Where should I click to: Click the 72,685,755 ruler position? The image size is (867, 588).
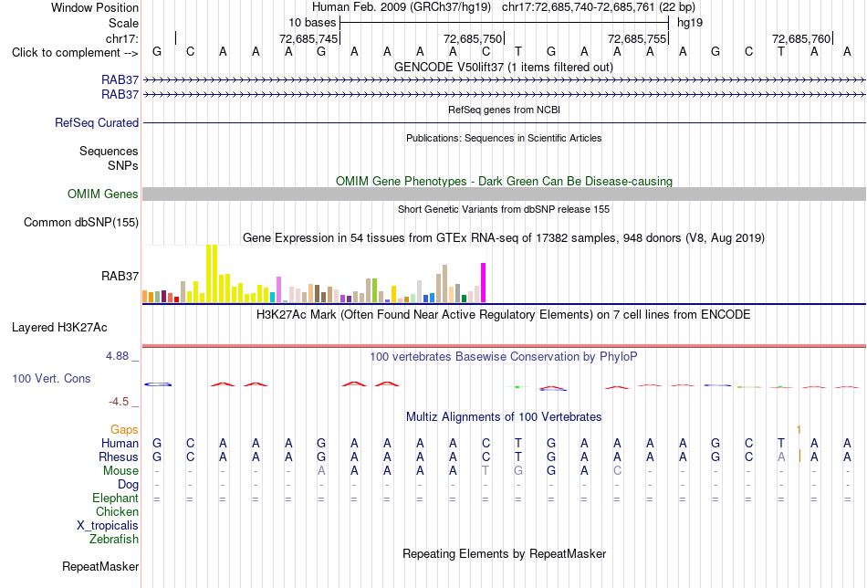pyautogui.click(x=636, y=38)
